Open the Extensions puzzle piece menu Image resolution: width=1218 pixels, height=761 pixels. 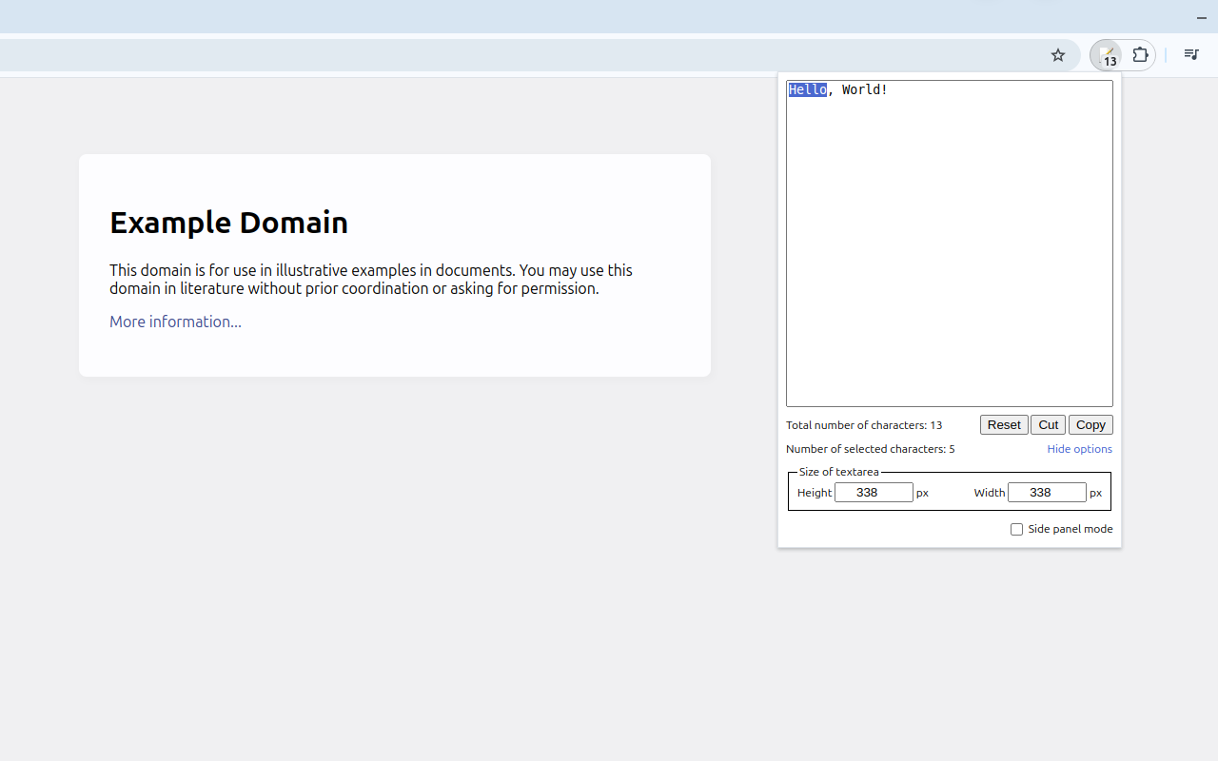tap(1140, 55)
